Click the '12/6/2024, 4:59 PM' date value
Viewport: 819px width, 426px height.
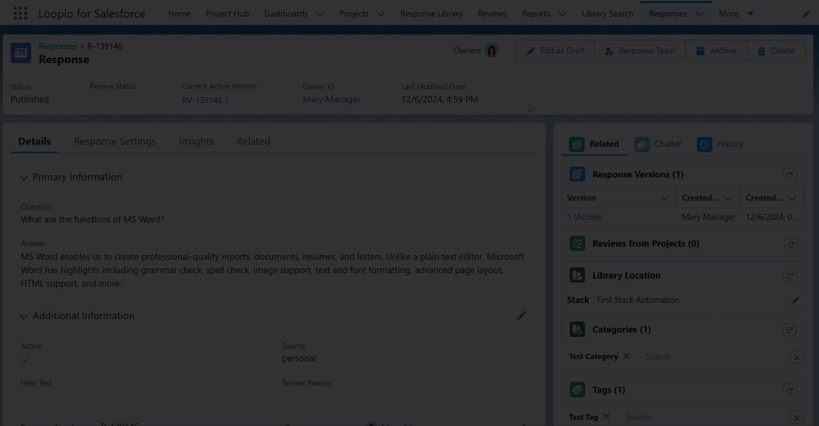tap(439, 100)
